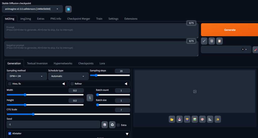
Task: Click the CFG Scale slider
Action: click(68, 114)
